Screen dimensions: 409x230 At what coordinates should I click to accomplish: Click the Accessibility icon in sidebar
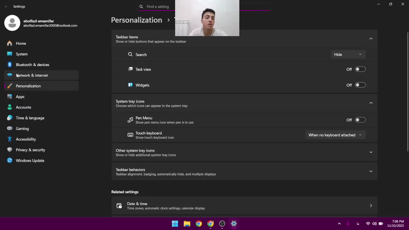(x=10, y=139)
